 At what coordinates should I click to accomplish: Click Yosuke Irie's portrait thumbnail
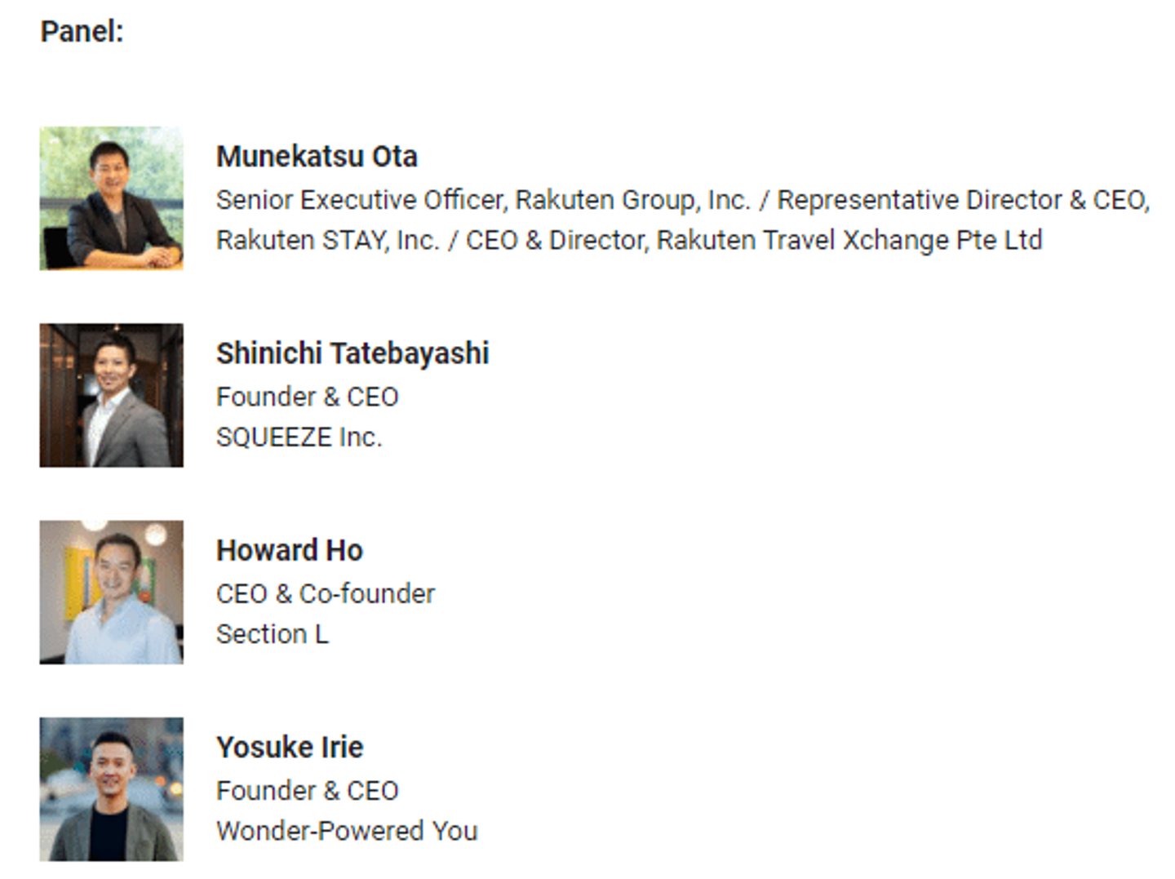[111, 789]
